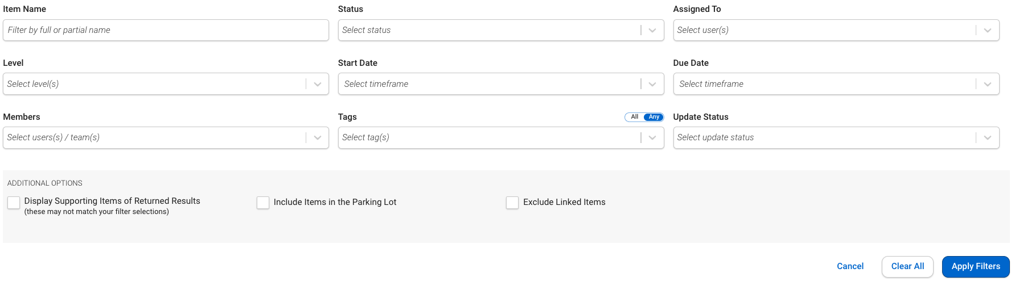
Task: Click the Start Date chevron arrow
Action: click(652, 84)
